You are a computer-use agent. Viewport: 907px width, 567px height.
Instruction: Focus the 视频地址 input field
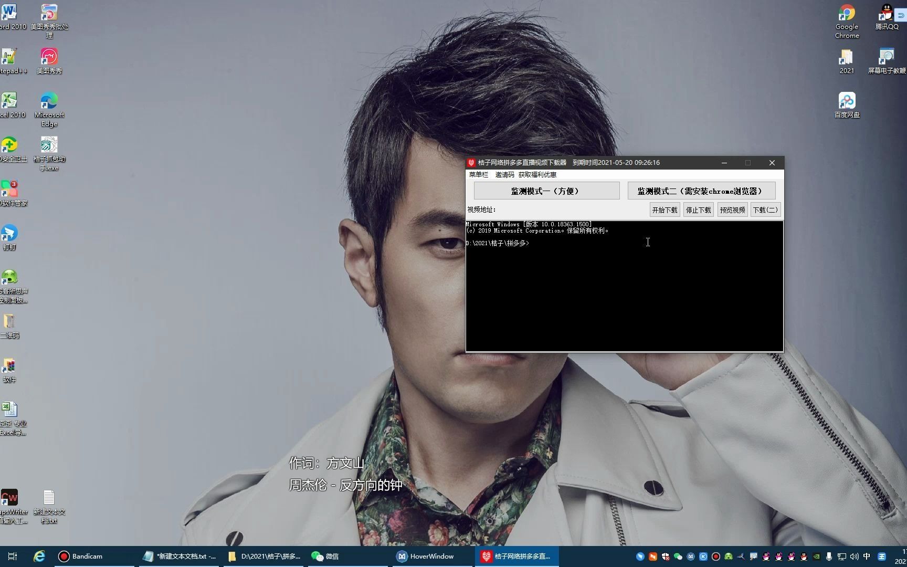(572, 210)
